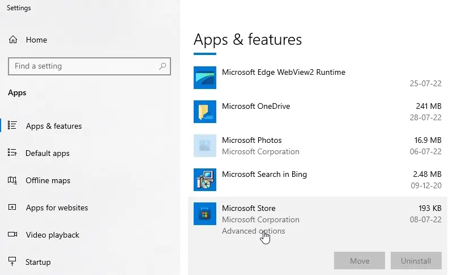Screen dimensions: 449x275
Task: Click the search magnifier icon
Action: 163,66
